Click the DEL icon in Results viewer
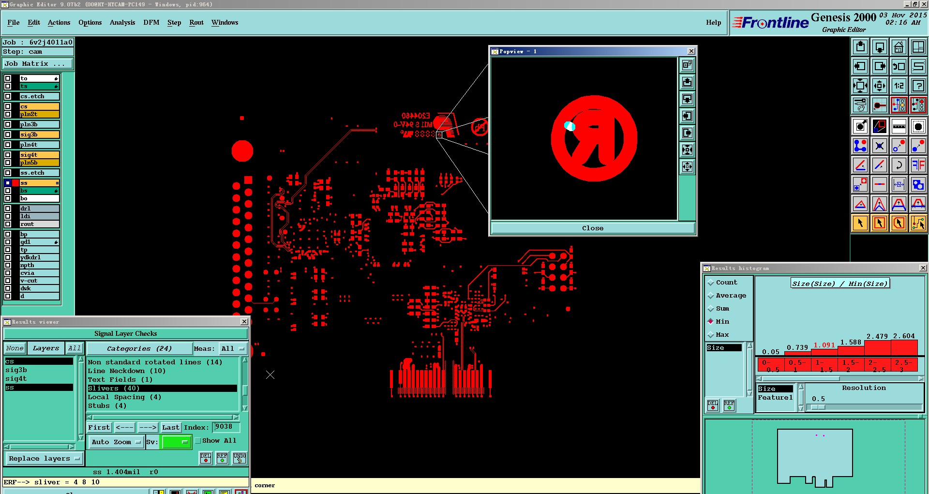The image size is (929, 494). click(206, 458)
